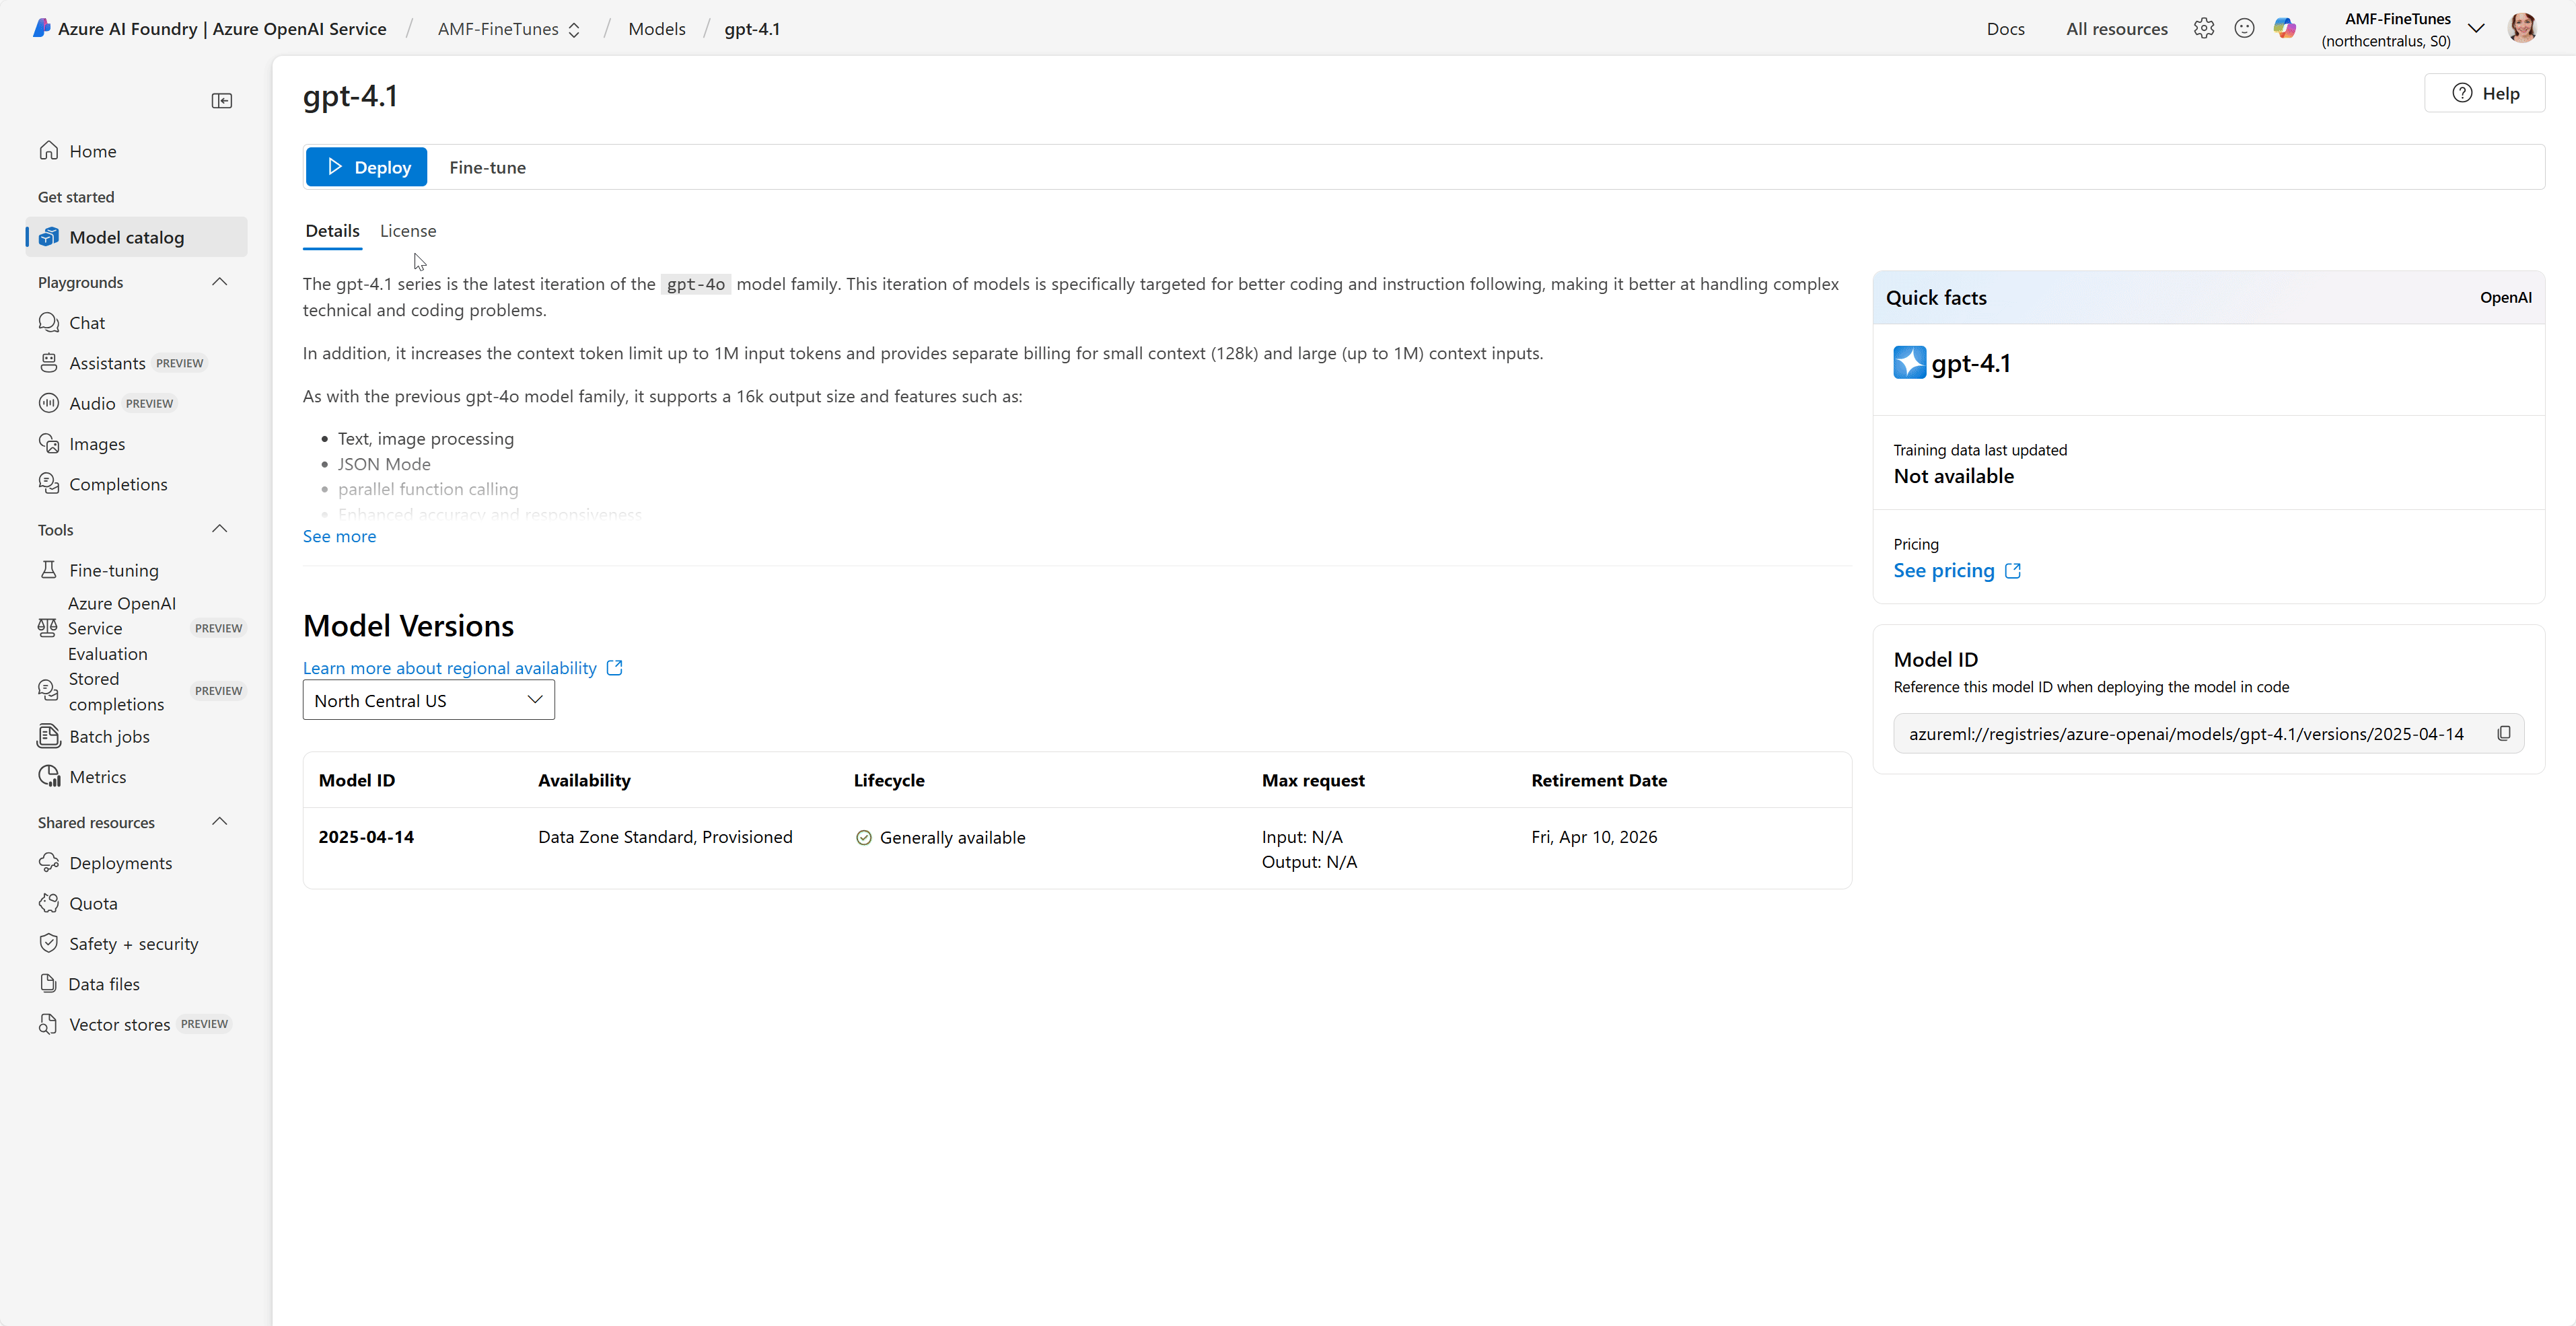Click the Help button
2576x1326 pixels.
[x=2485, y=93]
